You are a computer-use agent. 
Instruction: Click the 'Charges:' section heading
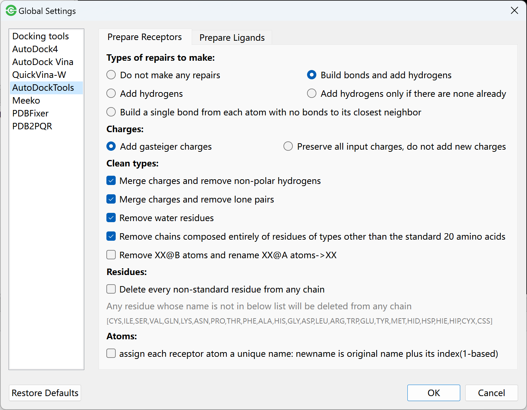tap(125, 129)
